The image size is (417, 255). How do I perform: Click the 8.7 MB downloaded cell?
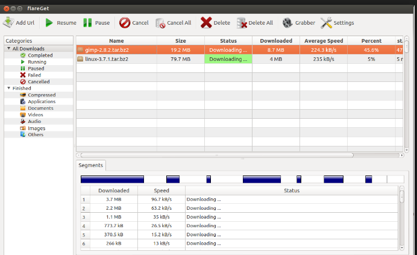point(276,50)
